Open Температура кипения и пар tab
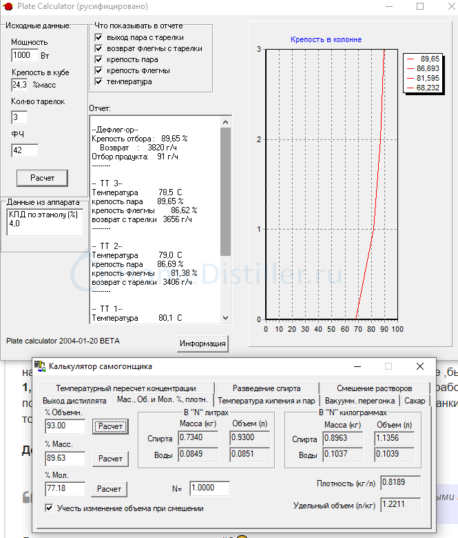The image size is (458, 538). [266, 401]
